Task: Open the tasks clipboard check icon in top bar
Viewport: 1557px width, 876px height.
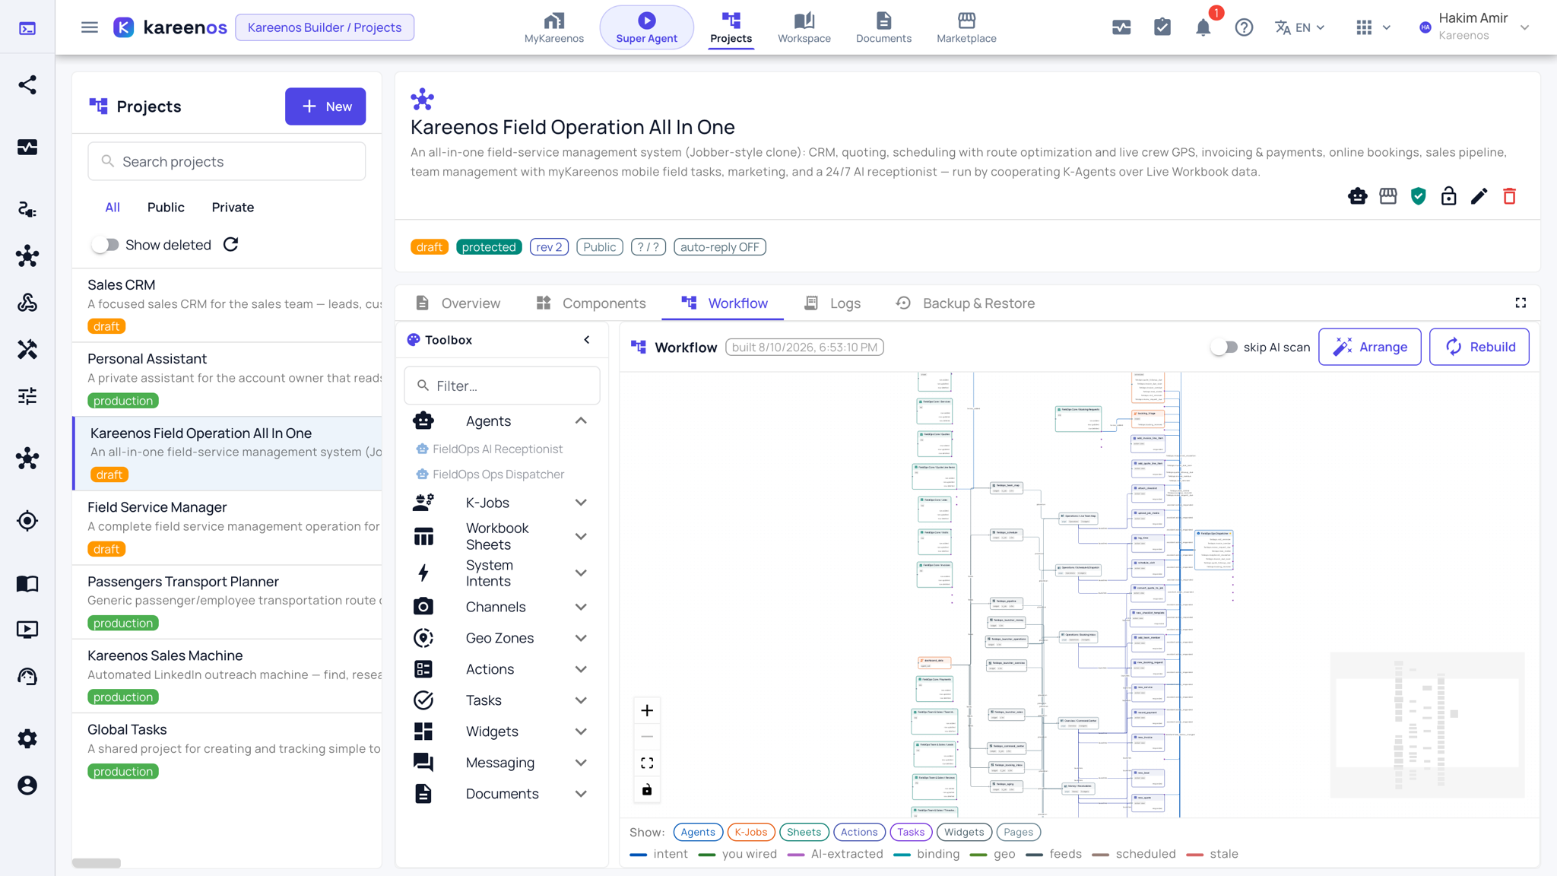Action: click(x=1162, y=27)
